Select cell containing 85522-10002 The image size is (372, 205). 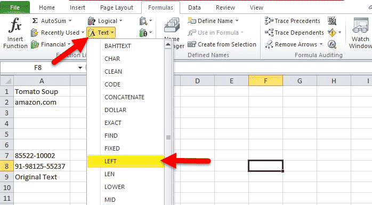tap(42, 155)
